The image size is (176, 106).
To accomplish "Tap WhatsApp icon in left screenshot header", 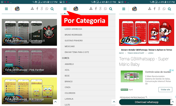I will [x=47, y=9].
